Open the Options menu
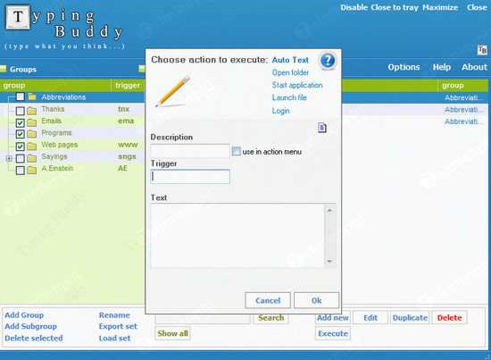491x360 pixels. pos(404,67)
